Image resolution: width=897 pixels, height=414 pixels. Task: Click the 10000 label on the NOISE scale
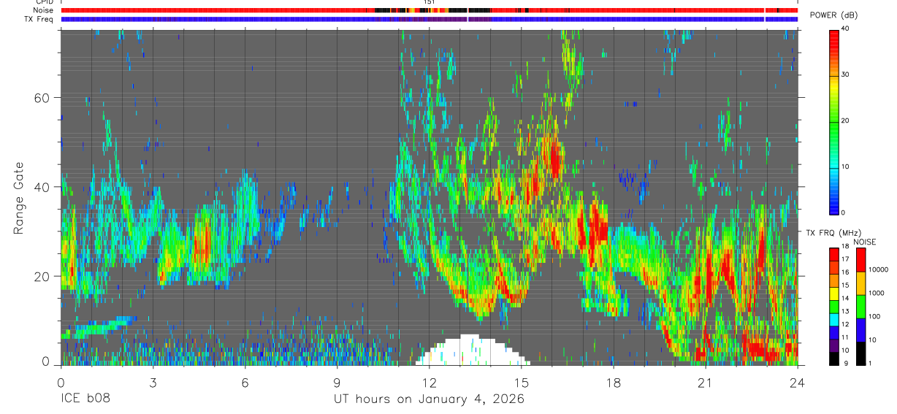tap(878, 270)
